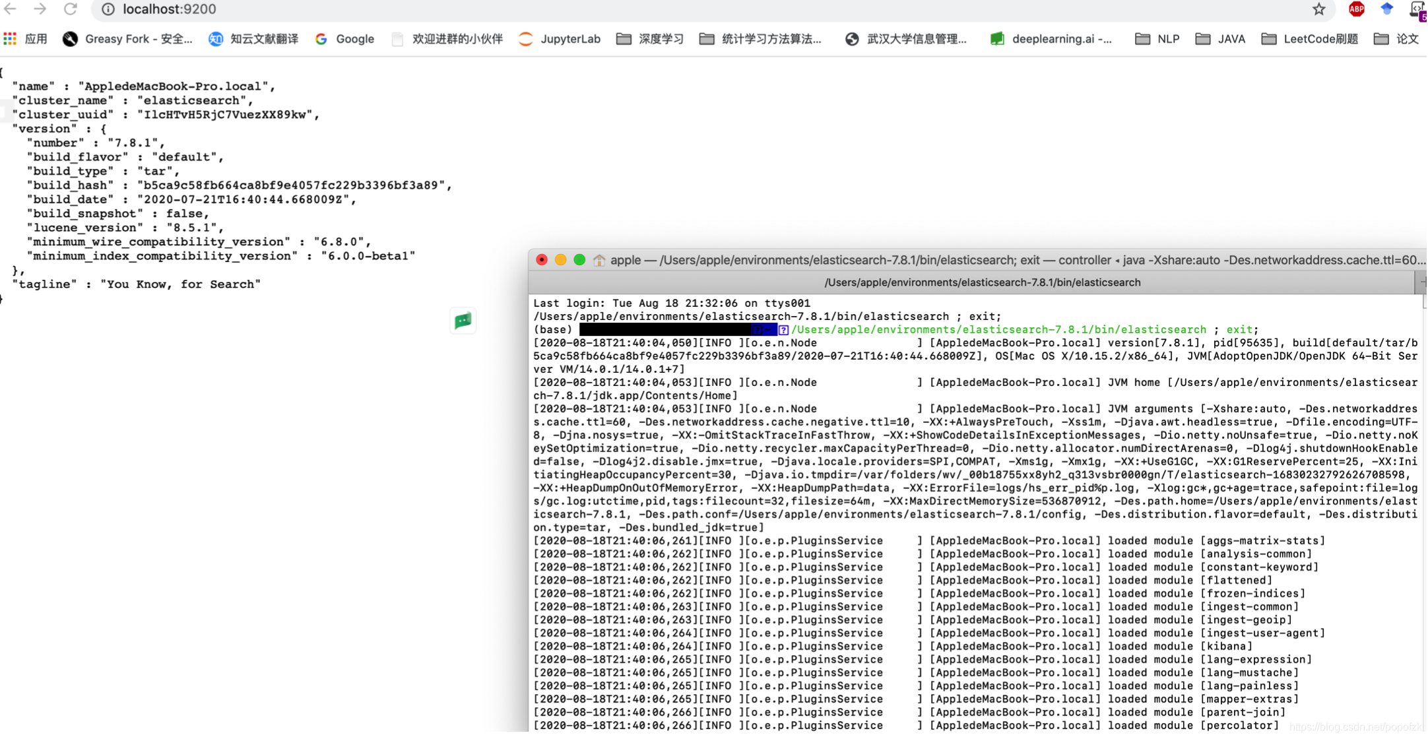Click the browser forward arrow
This screenshot has width=1428, height=739.
(40, 9)
